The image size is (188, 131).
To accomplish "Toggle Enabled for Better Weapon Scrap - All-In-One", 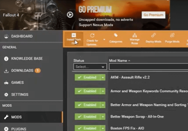I will (x=87, y=117).
